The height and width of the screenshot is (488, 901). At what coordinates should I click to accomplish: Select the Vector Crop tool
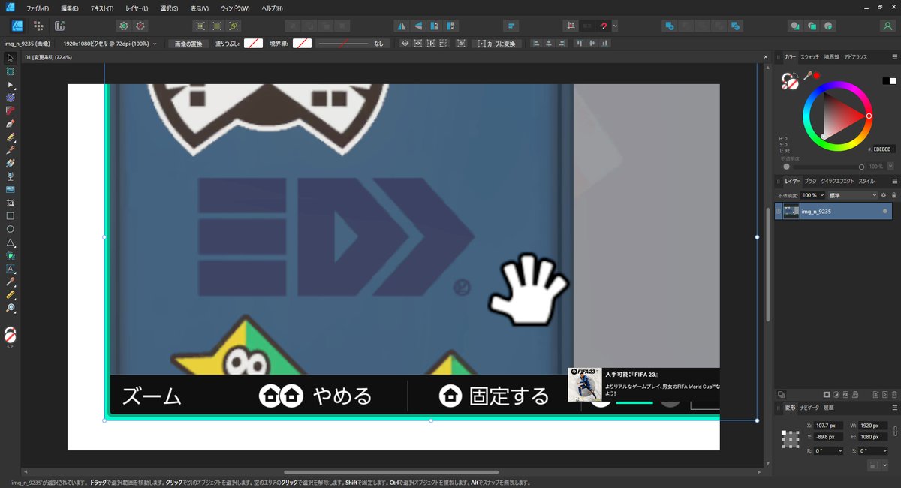(x=11, y=203)
